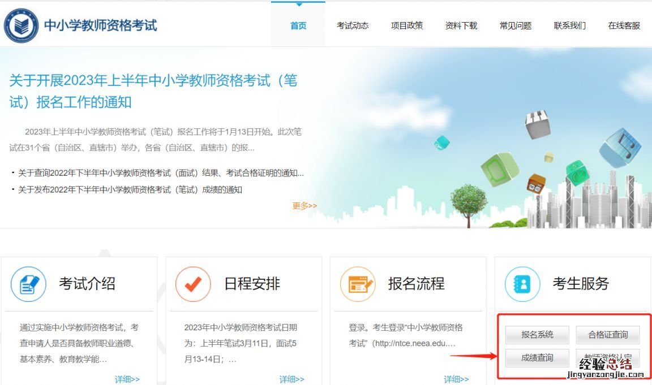Open the 面试结果 notice link
This screenshot has width=652, height=385.
161,173
